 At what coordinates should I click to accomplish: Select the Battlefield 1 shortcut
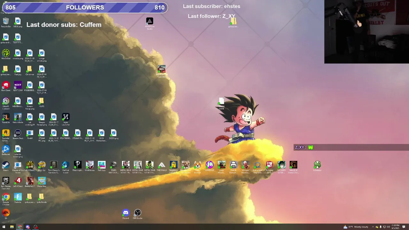coord(30,182)
